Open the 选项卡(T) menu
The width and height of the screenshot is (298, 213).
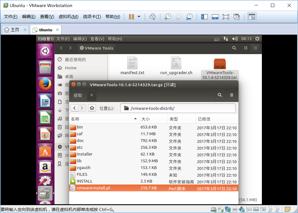[92, 17]
